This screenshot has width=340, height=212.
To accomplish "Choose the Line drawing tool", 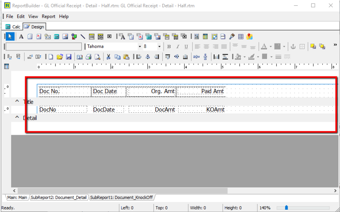I will (x=82, y=37).
